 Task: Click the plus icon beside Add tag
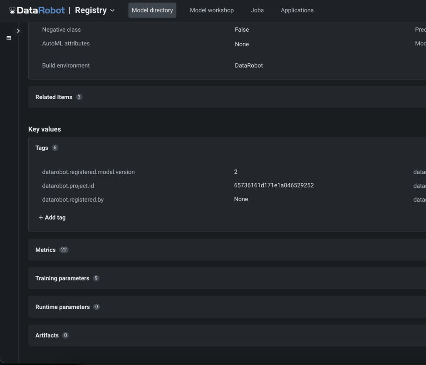41,217
